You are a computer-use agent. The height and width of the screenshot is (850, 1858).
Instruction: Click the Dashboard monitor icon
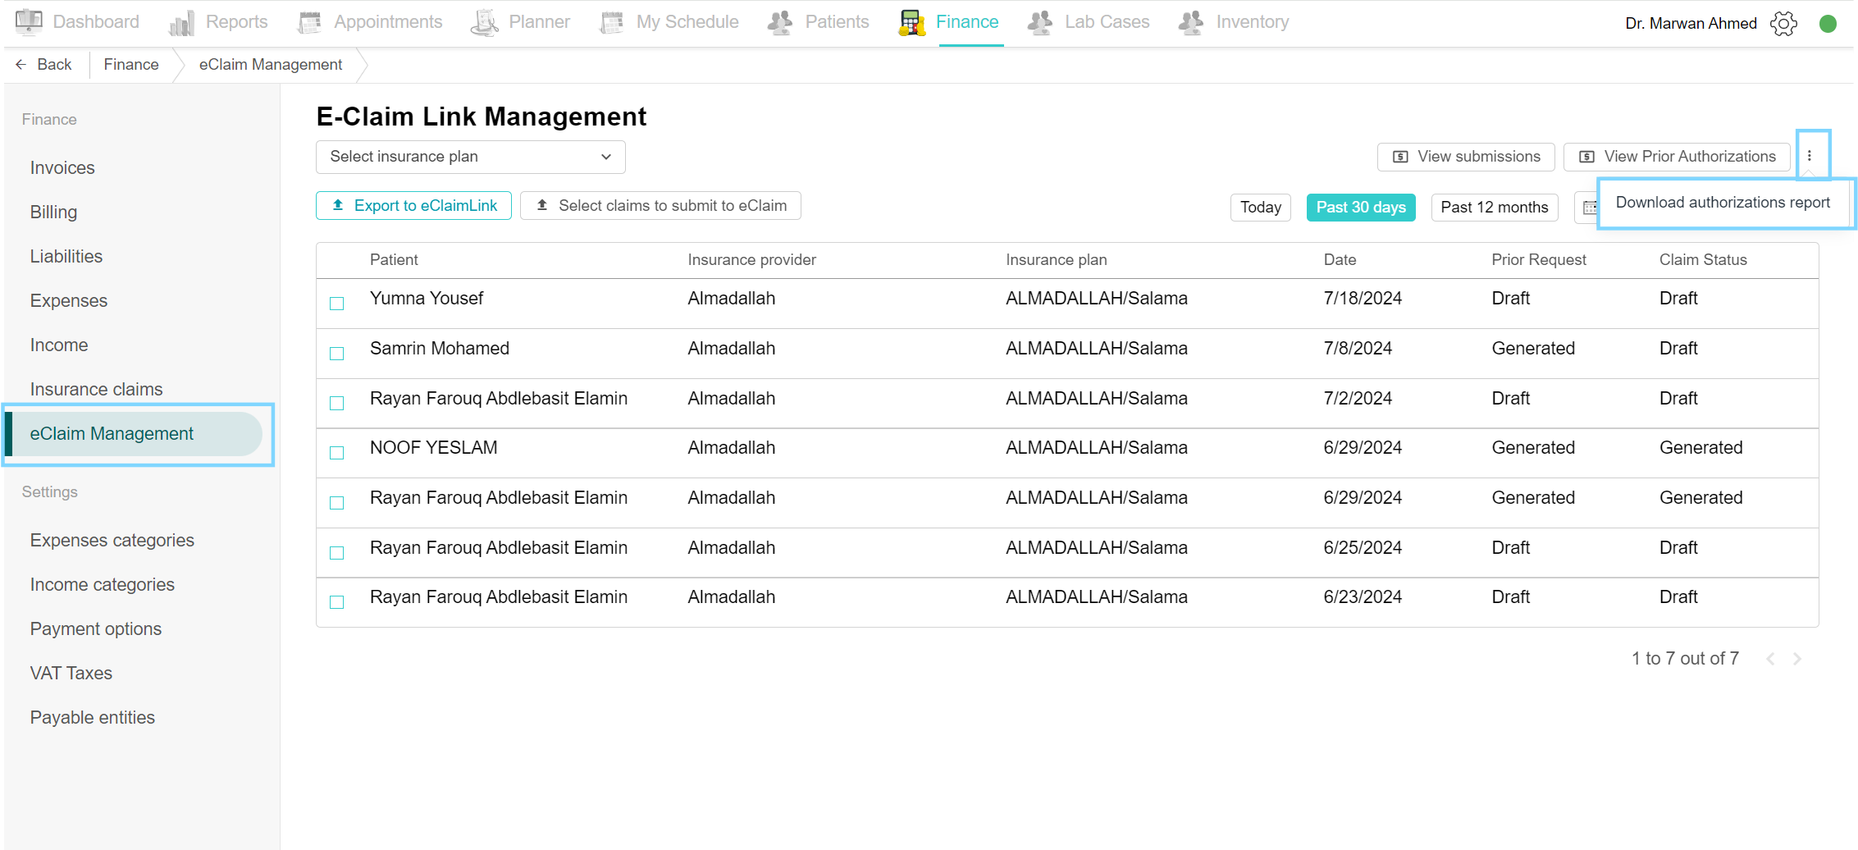point(29,22)
